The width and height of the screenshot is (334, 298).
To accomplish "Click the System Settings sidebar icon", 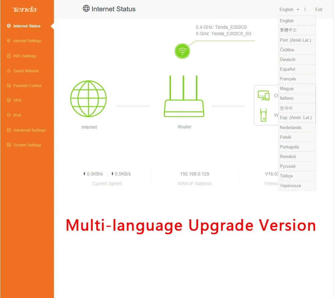I will [9, 145].
